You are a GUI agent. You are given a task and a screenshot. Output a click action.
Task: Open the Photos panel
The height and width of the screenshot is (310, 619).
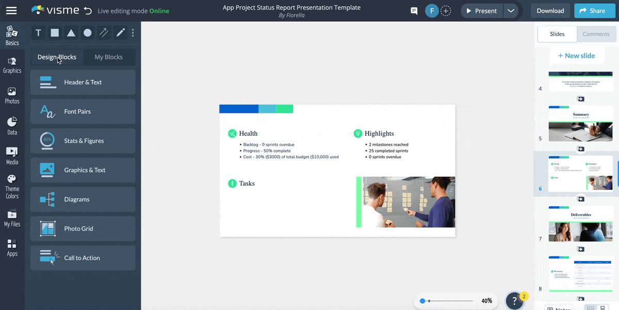point(12,95)
